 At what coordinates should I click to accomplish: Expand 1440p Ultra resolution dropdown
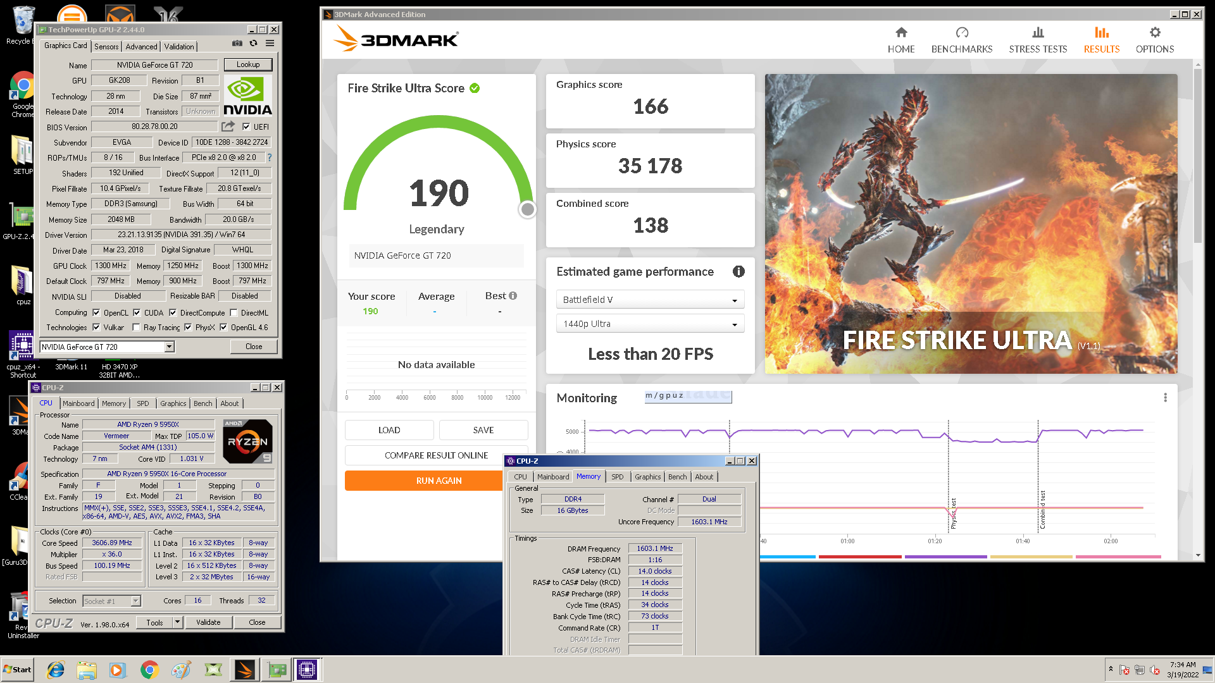click(x=650, y=324)
